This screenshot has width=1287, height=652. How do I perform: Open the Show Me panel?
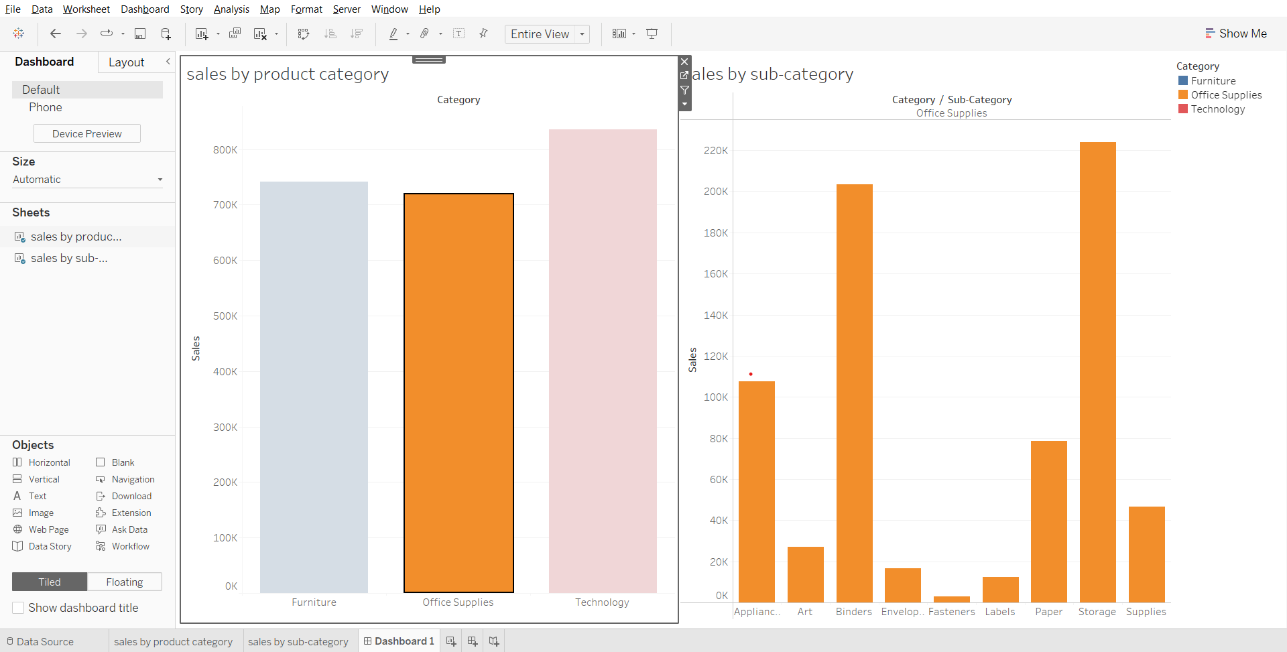[1235, 34]
